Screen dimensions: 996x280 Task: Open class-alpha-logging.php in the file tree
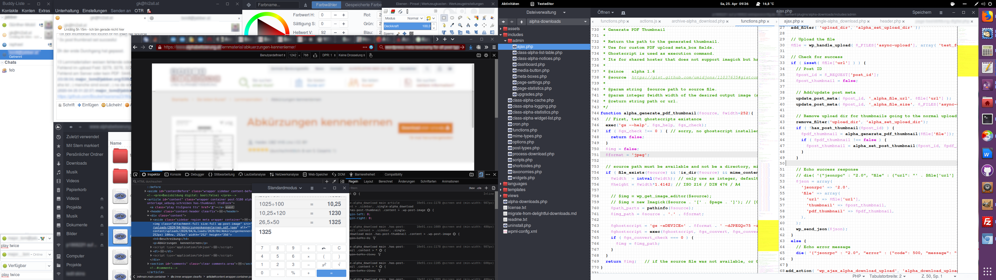pos(534,106)
